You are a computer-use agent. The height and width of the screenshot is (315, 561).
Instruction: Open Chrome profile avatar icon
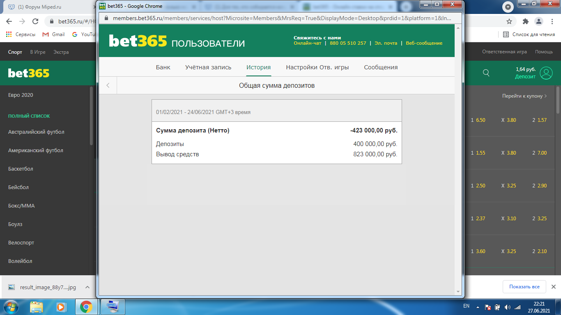click(x=538, y=21)
